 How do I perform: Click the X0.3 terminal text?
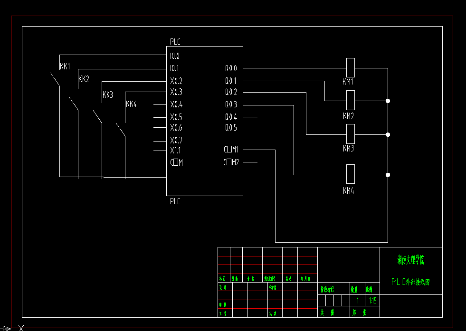pos(176,92)
